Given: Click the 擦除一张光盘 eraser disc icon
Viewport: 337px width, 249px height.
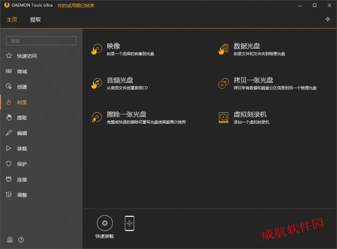Looking at the screenshot, I should tap(97, 118).
